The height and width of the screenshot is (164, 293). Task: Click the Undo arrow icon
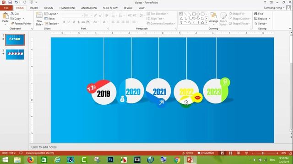(16, 2)
